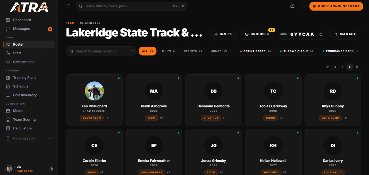Open Messages in the sidebar

tap(29, 29)
